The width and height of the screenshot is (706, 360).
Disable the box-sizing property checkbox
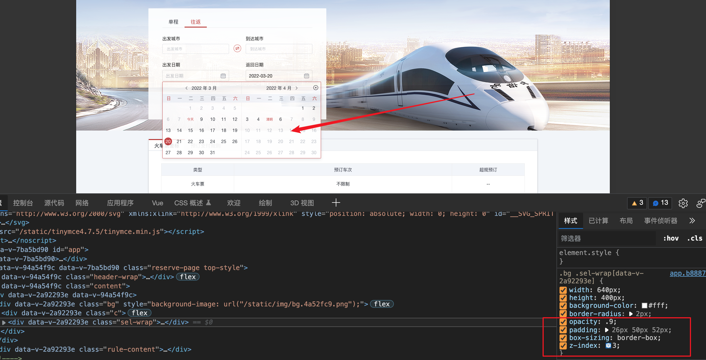click(563, 338)
